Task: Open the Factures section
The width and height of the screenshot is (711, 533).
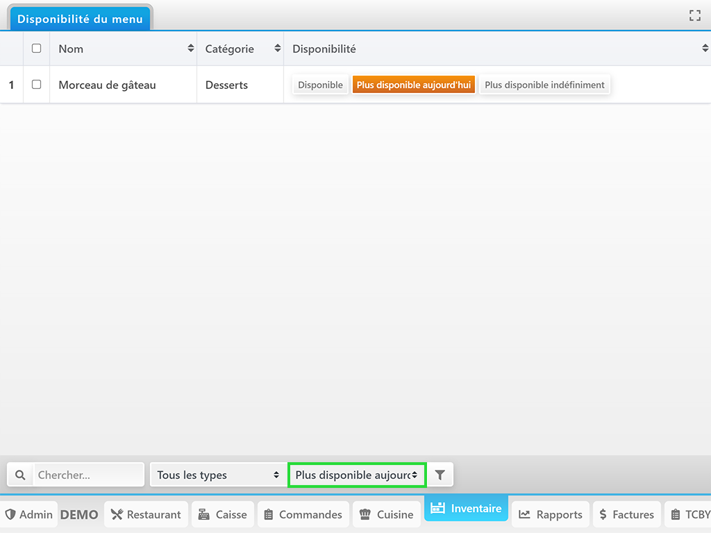Action: pos(626,515)
